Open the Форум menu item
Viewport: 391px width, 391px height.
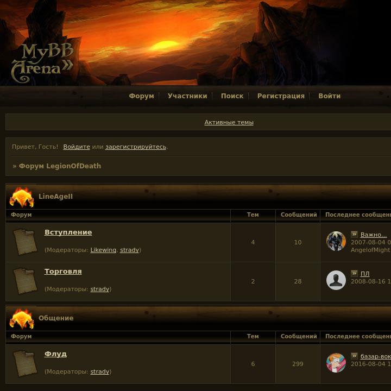(141, 96)
